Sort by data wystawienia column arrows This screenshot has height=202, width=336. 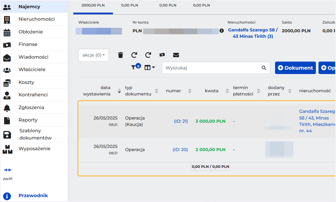point(119,91)
